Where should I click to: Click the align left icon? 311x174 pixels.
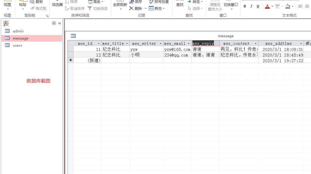(x=300, y=6)
